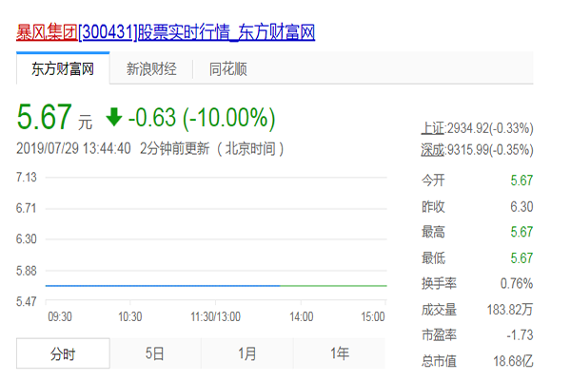Click the 换手率 value 0.76%
Viewport: 571px width, 380px height.
point(517,283)
